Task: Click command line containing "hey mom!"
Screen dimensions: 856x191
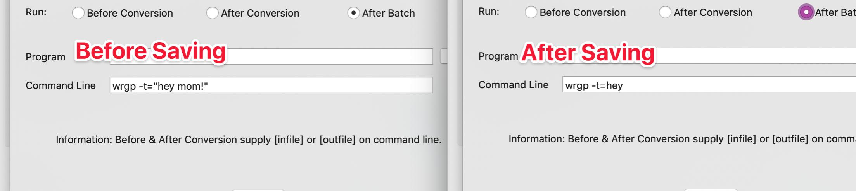Action: point(271,85)
